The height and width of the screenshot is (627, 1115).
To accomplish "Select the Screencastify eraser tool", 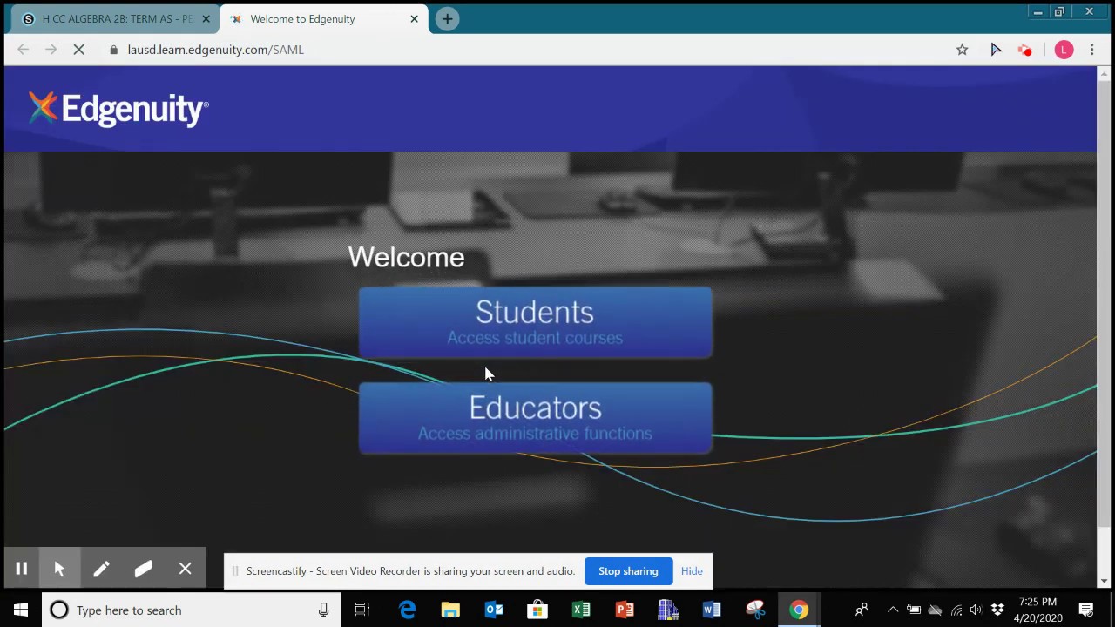I will point(144,569).
